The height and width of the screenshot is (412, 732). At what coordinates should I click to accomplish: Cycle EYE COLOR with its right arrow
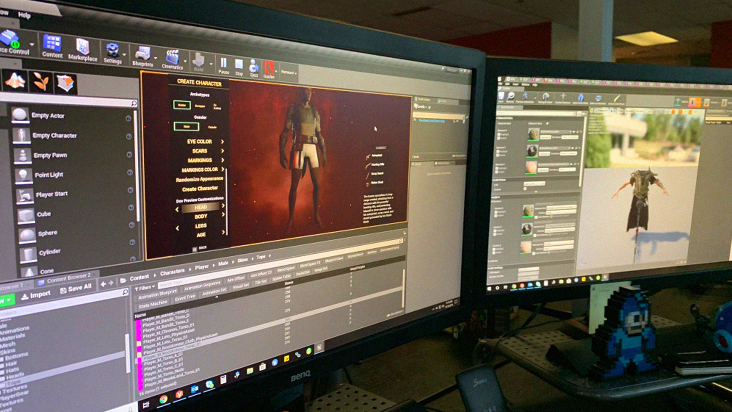tap(222, 142)
